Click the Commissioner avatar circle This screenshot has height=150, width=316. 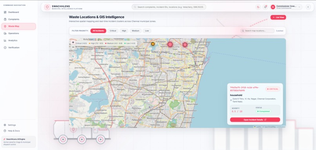[x=273, y=7]
